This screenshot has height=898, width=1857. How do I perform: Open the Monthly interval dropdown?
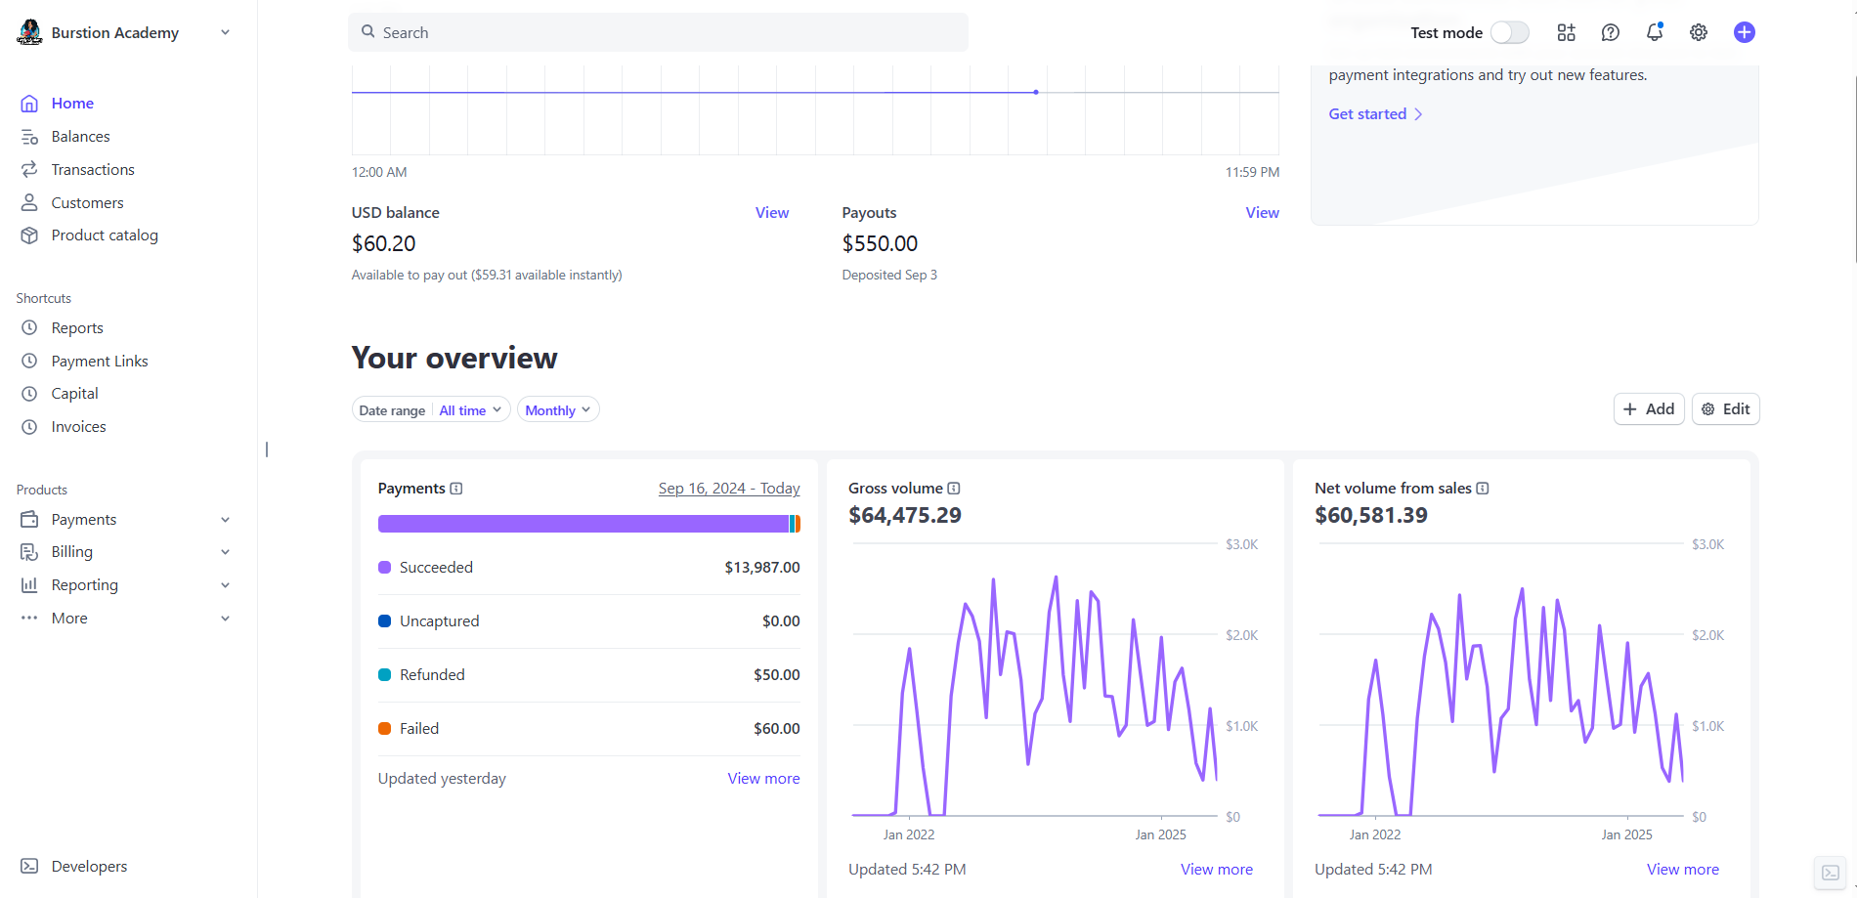point(558,410)
